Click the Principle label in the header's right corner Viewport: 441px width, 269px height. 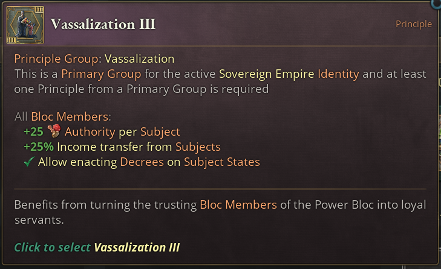[414, 24]
